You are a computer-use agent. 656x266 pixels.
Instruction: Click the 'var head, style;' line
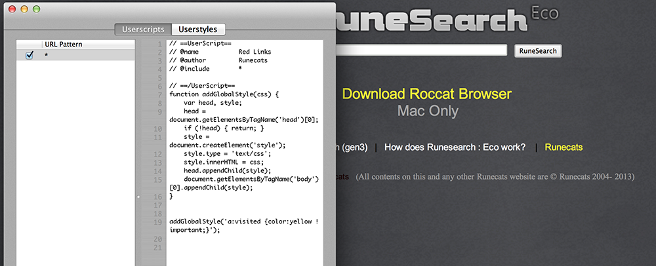(x=213, y=103)
